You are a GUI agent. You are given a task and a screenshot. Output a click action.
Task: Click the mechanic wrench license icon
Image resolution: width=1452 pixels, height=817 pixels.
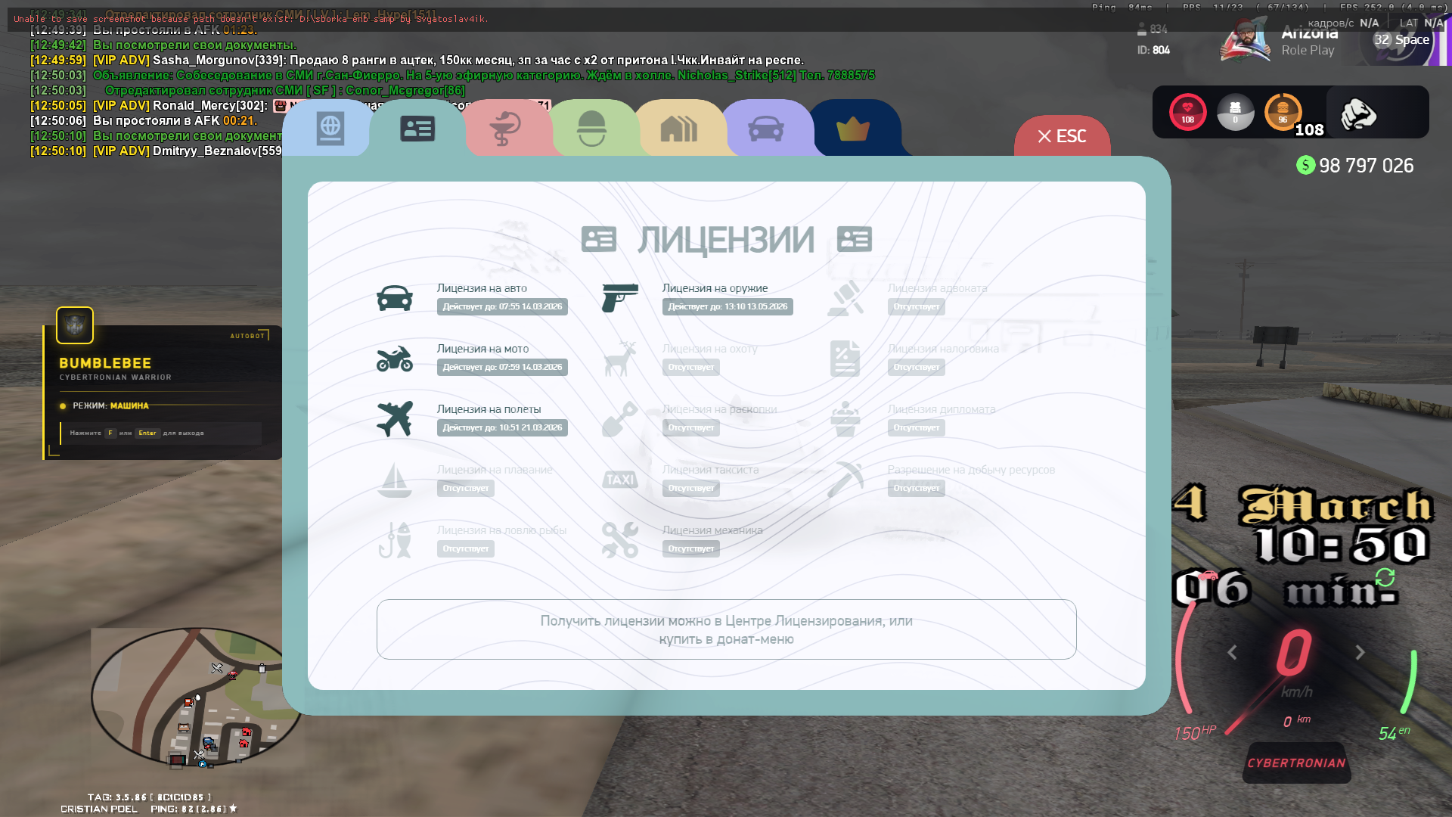coord(620,539)
